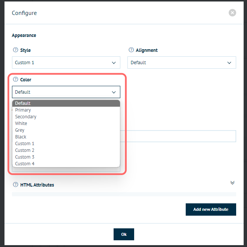Click the input field behind the color list

pos(178,136)
